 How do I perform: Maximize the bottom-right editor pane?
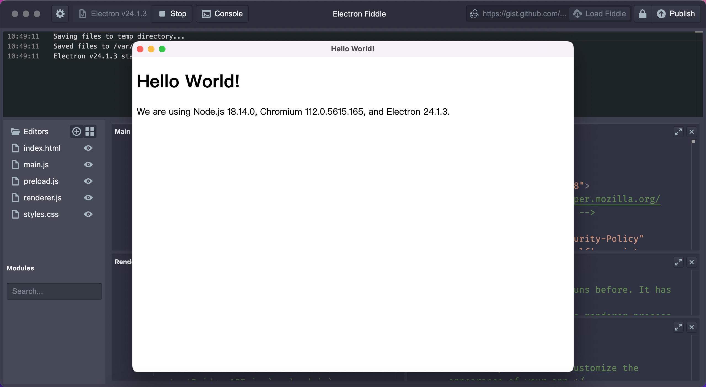(678, 327)
